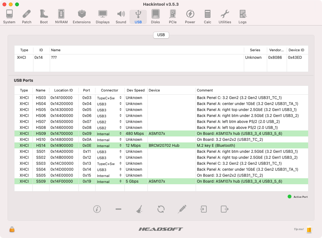Click the BRCM20702 Hub device cell
The image size is (322, 238).
click(x=164, y=146)
